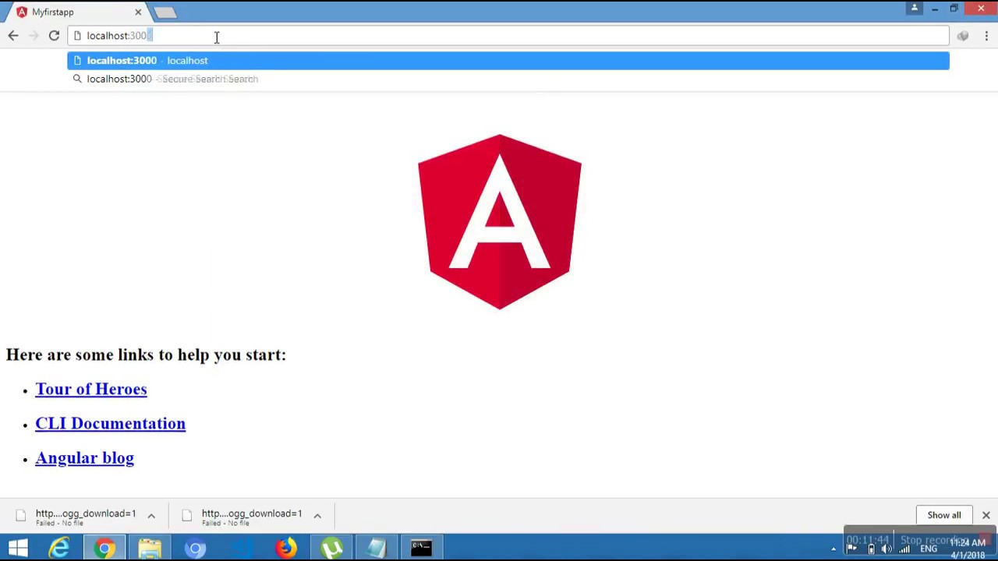Open a new tab

click(165, 12)
